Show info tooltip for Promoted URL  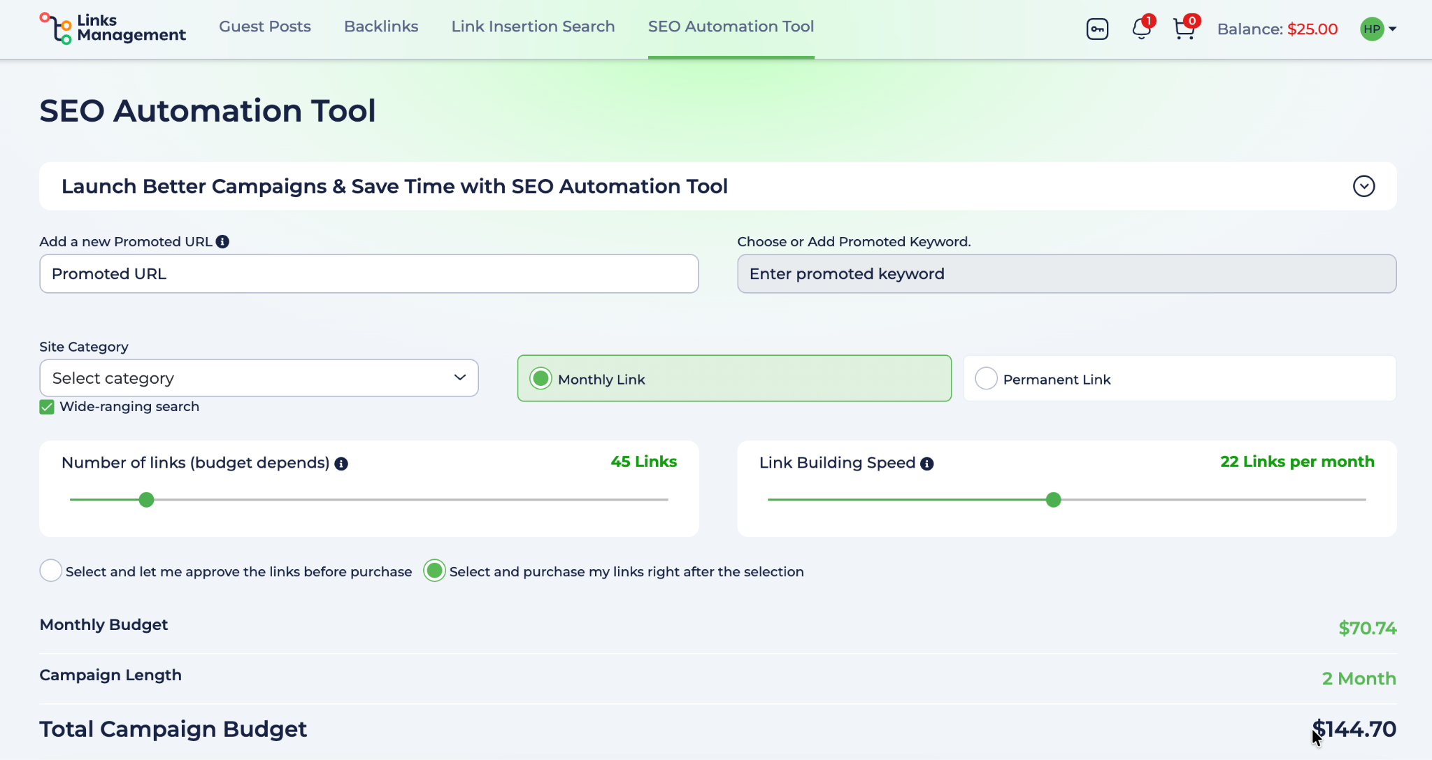pyautogui.click(x=222, y=242)
